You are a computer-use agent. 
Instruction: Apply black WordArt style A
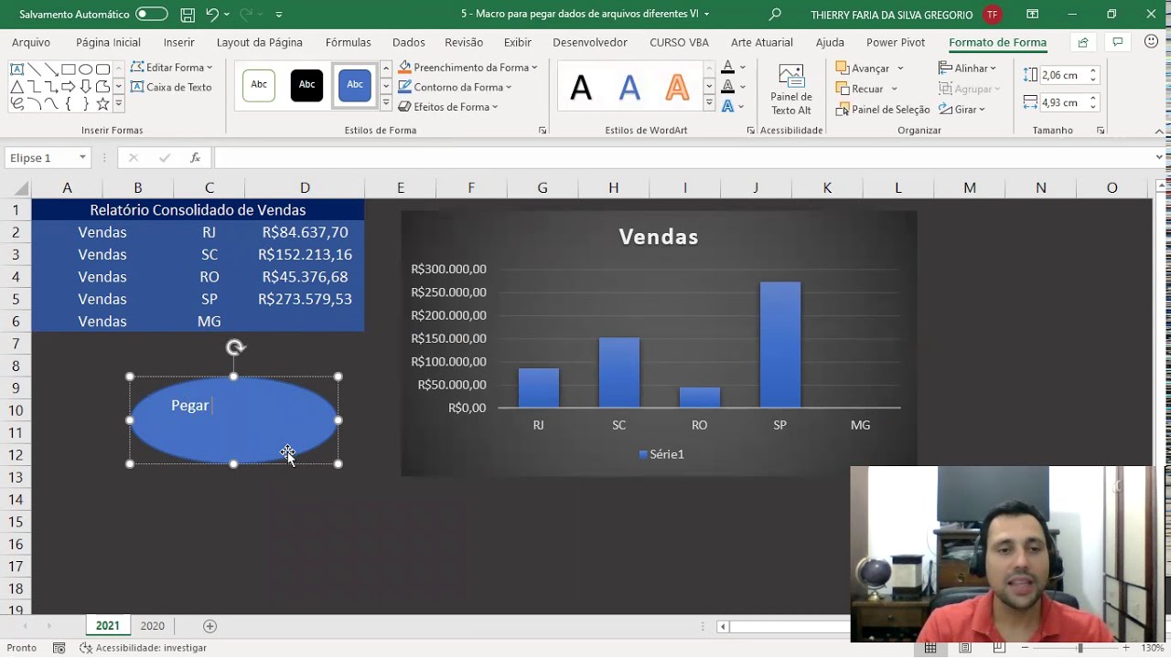click(581, 88)
